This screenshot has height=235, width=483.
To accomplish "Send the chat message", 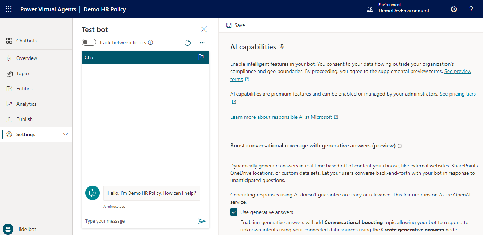I will click(202, 220).
